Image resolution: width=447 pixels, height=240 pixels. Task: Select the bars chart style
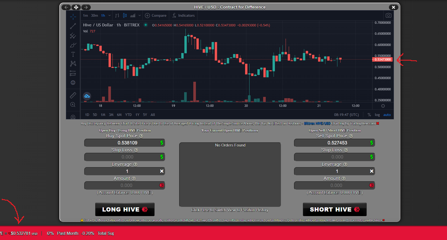tap(117, 15)
